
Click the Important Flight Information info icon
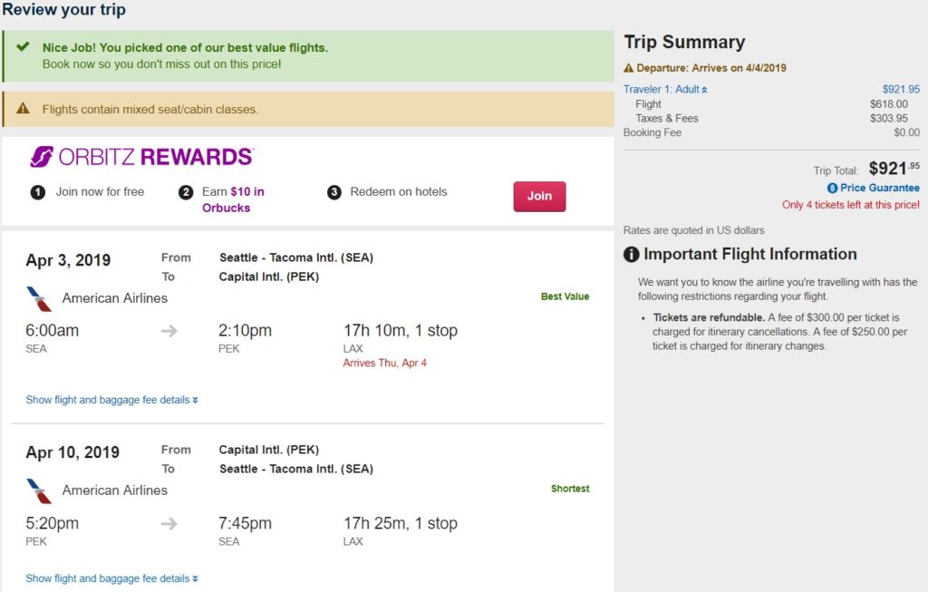(632, 255)
